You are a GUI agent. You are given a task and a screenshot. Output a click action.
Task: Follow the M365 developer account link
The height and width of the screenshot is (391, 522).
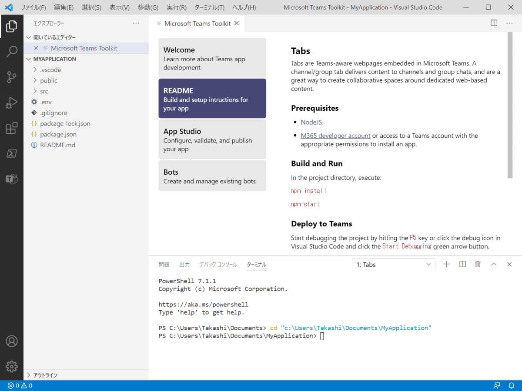tap(335, 136)
